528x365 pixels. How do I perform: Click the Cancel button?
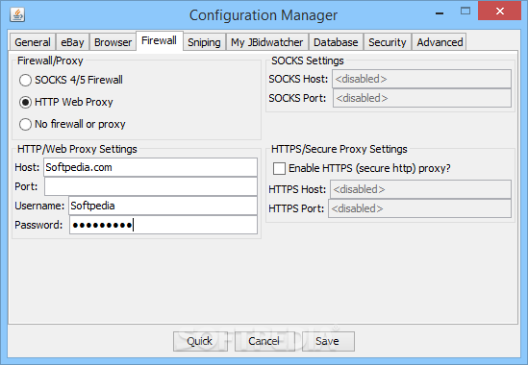264,341
